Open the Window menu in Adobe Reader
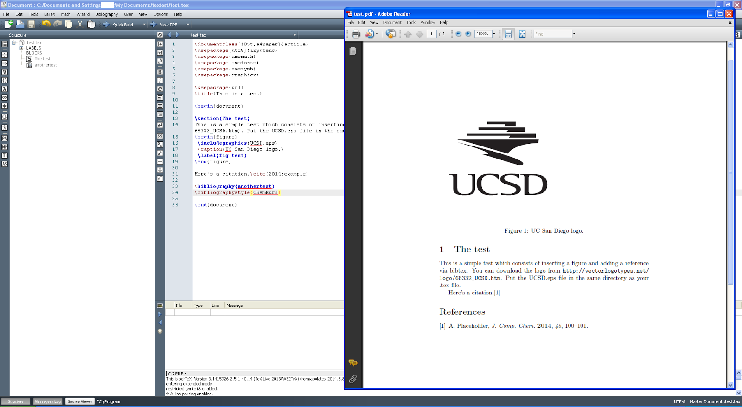 pyautogui.click(x=428, y=22)
